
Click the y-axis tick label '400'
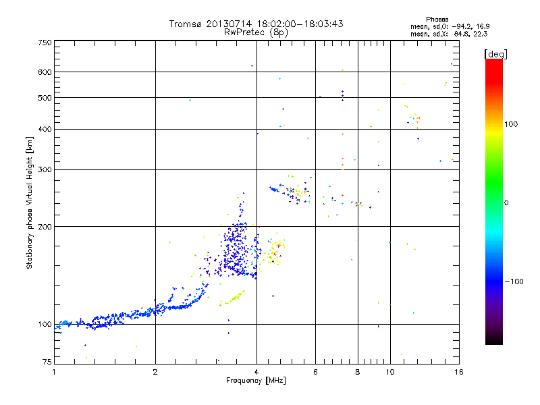45,130
